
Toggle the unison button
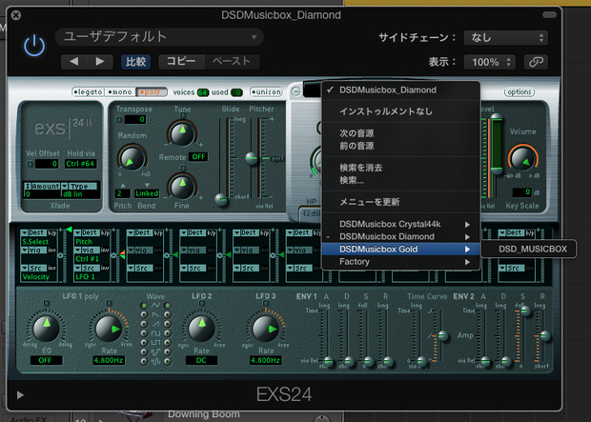266,92
